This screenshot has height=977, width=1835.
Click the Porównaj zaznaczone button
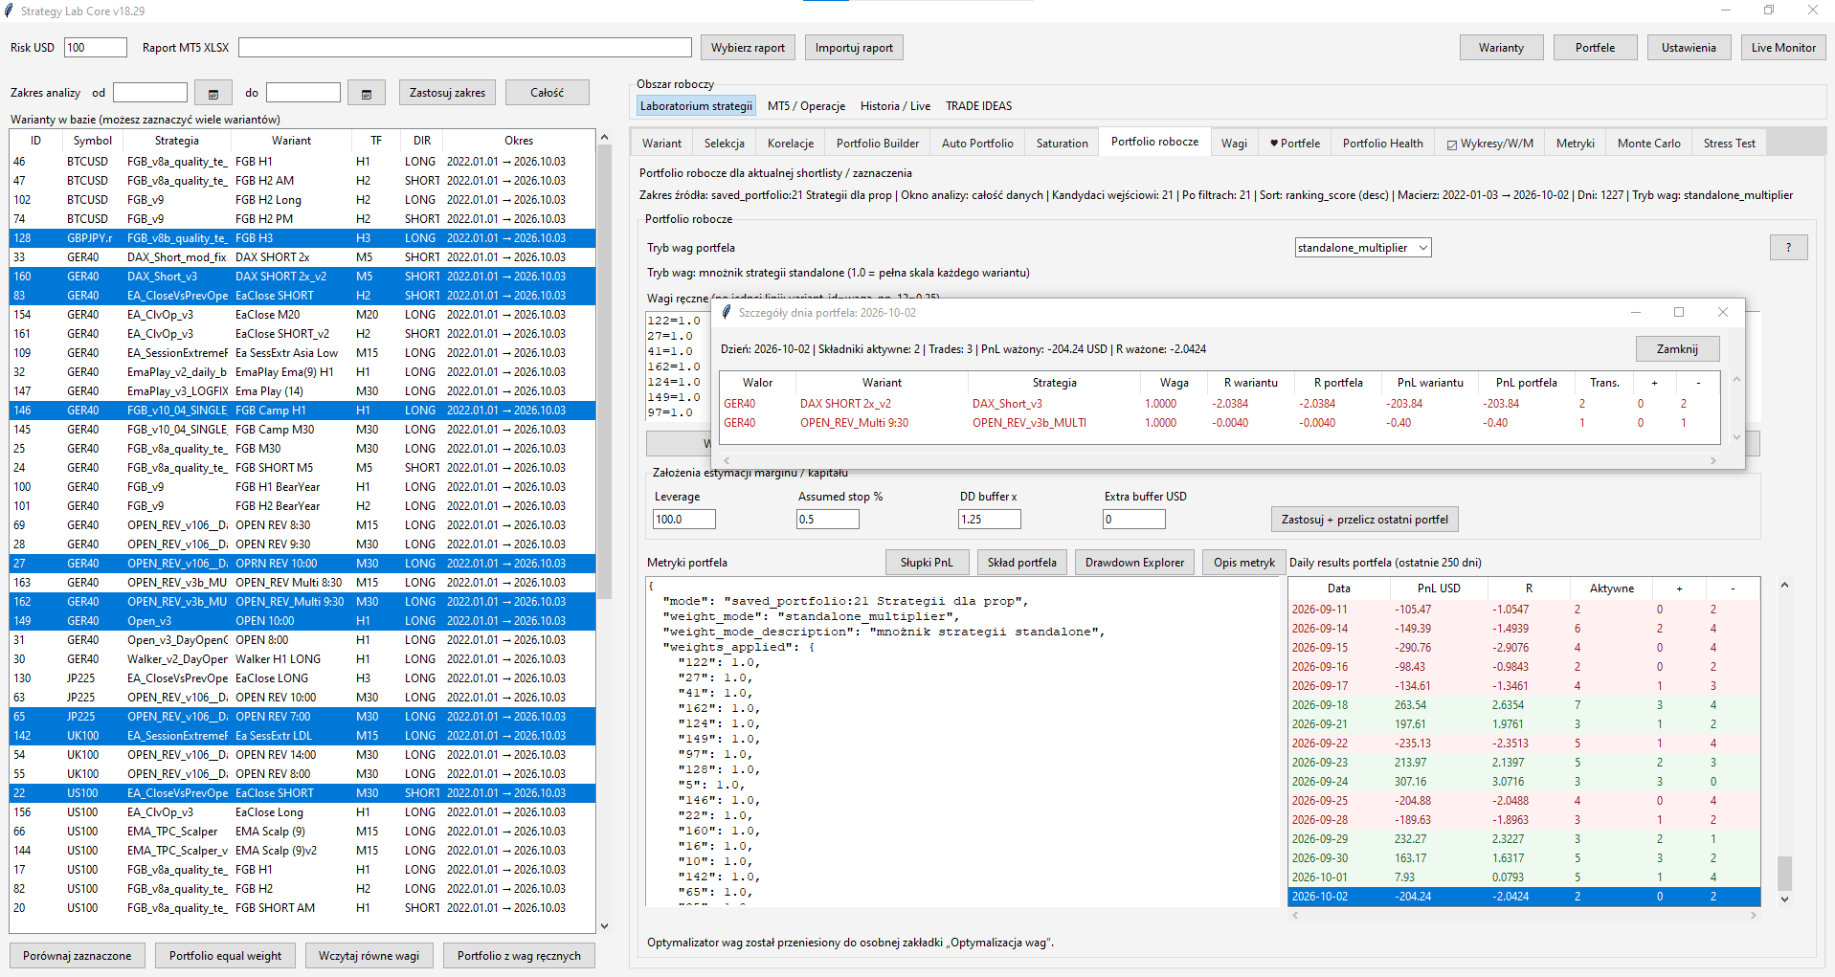[x=78, y=956]
